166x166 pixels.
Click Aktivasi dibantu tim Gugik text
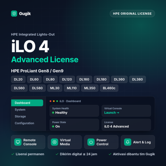pos(134,154)
